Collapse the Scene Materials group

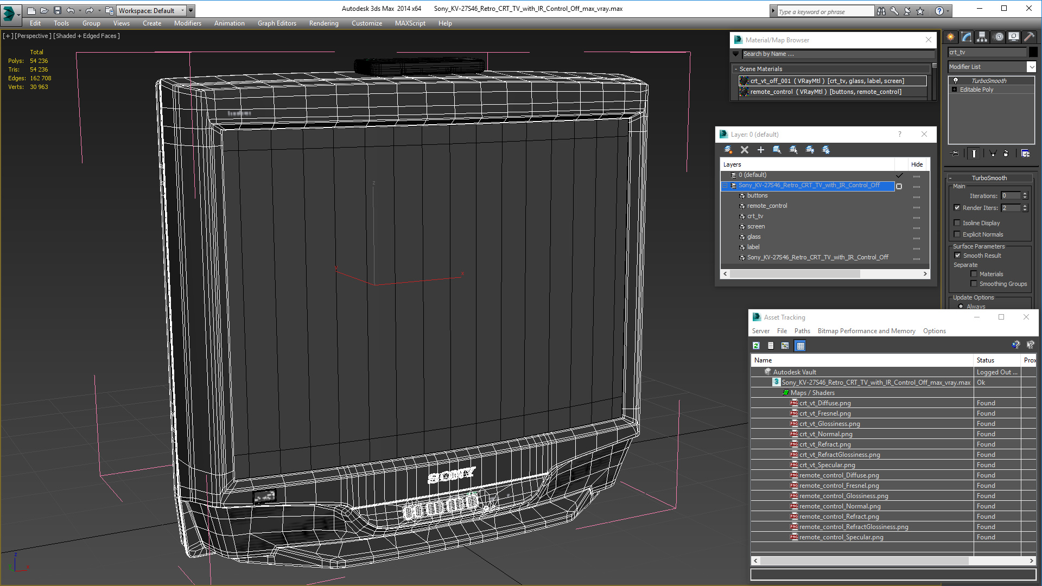[x=736, y=69]
